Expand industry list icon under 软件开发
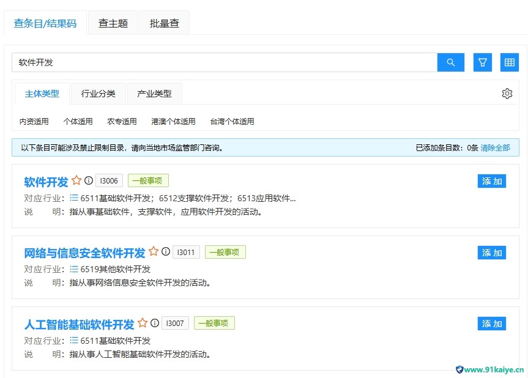Image resolution: width=528 pixels, height=378 pixels. 74,198
